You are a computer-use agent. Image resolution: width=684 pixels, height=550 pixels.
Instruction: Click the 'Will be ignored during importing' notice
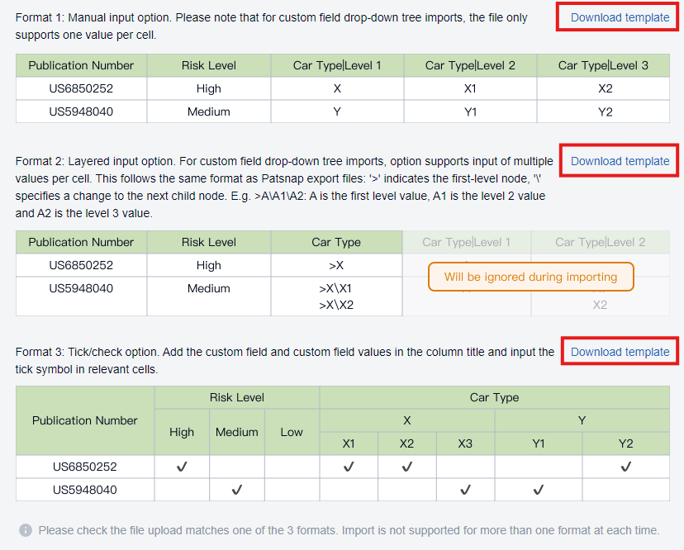click(530, 277)
